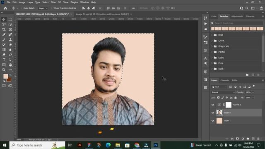Select the Clone Stamp tool
265x149 pixels.
point(10,40)
